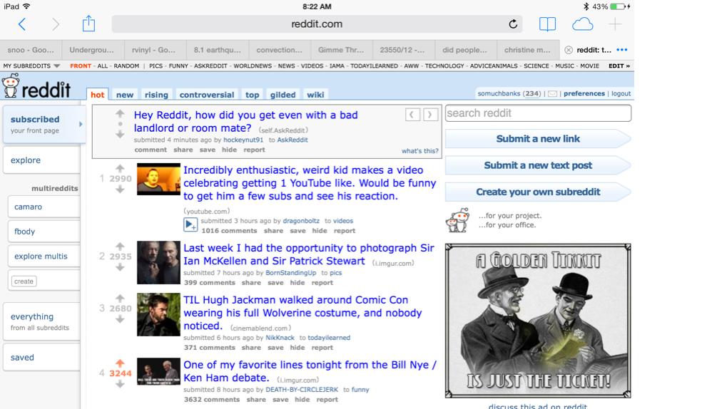Open iCloud Tabs cloud icon

tap(582, 24)
